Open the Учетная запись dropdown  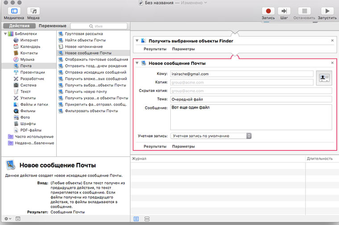[211, 135]
